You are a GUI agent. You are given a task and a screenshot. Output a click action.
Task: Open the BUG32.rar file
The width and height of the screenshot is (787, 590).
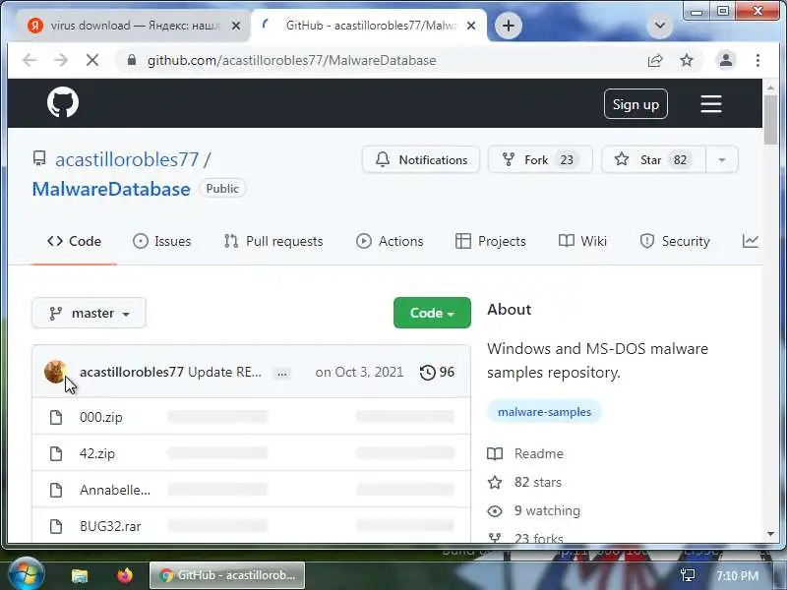point(110,526)
